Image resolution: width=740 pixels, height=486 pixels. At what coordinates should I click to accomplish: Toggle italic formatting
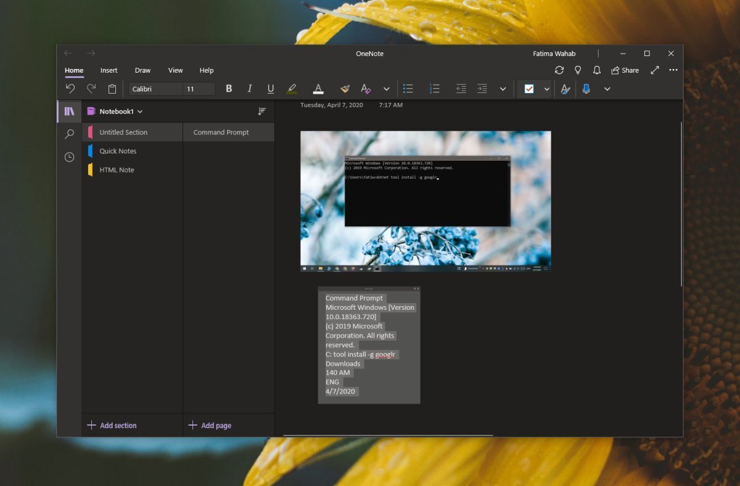249,89
